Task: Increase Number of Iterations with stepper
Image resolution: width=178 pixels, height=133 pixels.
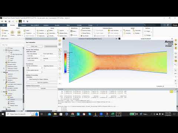Action: (x=42, y=67)
